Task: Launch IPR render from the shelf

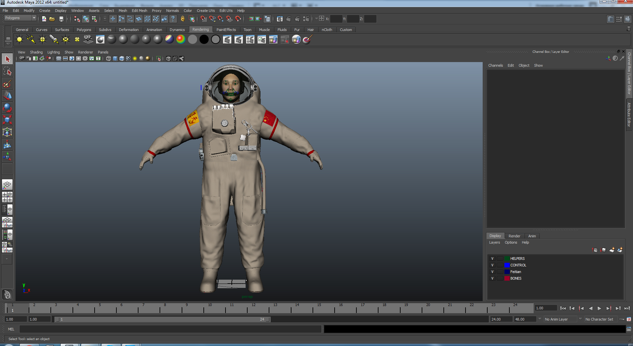Action: tap(238, 39)
